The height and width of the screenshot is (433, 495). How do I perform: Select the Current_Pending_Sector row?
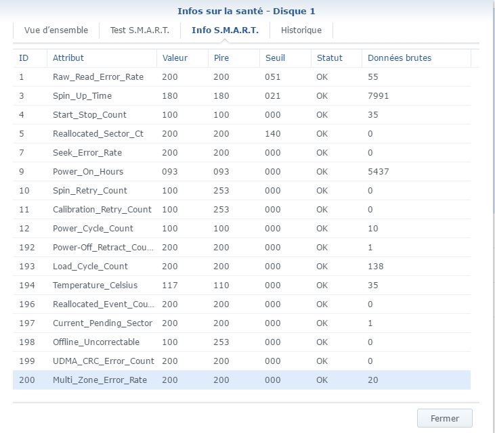click(242, 323)
